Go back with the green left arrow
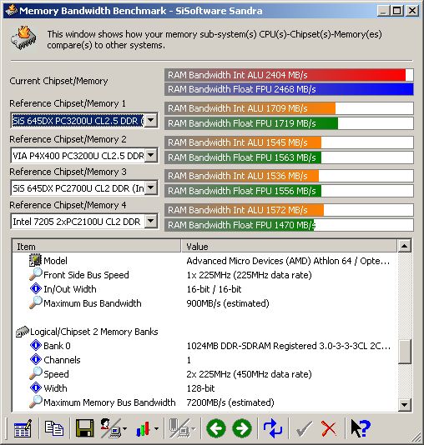The width and height of the screenshot is (424, 445). [x=216, y=428]
